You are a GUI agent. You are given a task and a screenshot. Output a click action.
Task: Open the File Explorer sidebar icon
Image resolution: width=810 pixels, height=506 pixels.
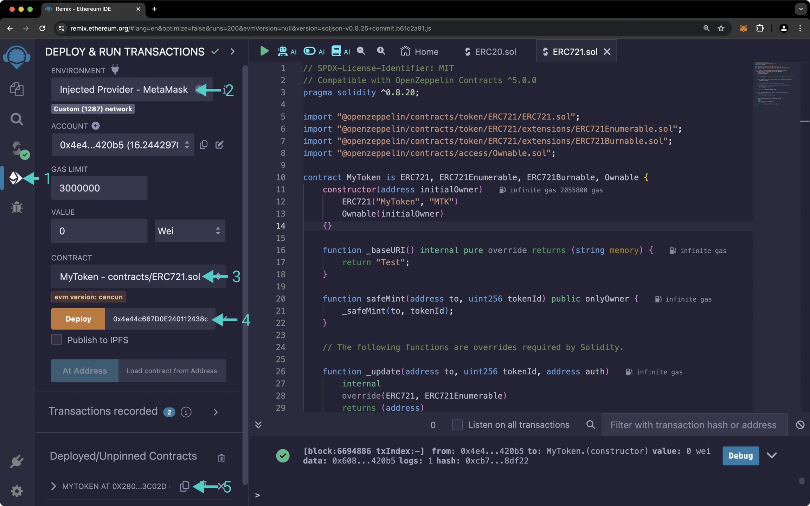[17, 89]
